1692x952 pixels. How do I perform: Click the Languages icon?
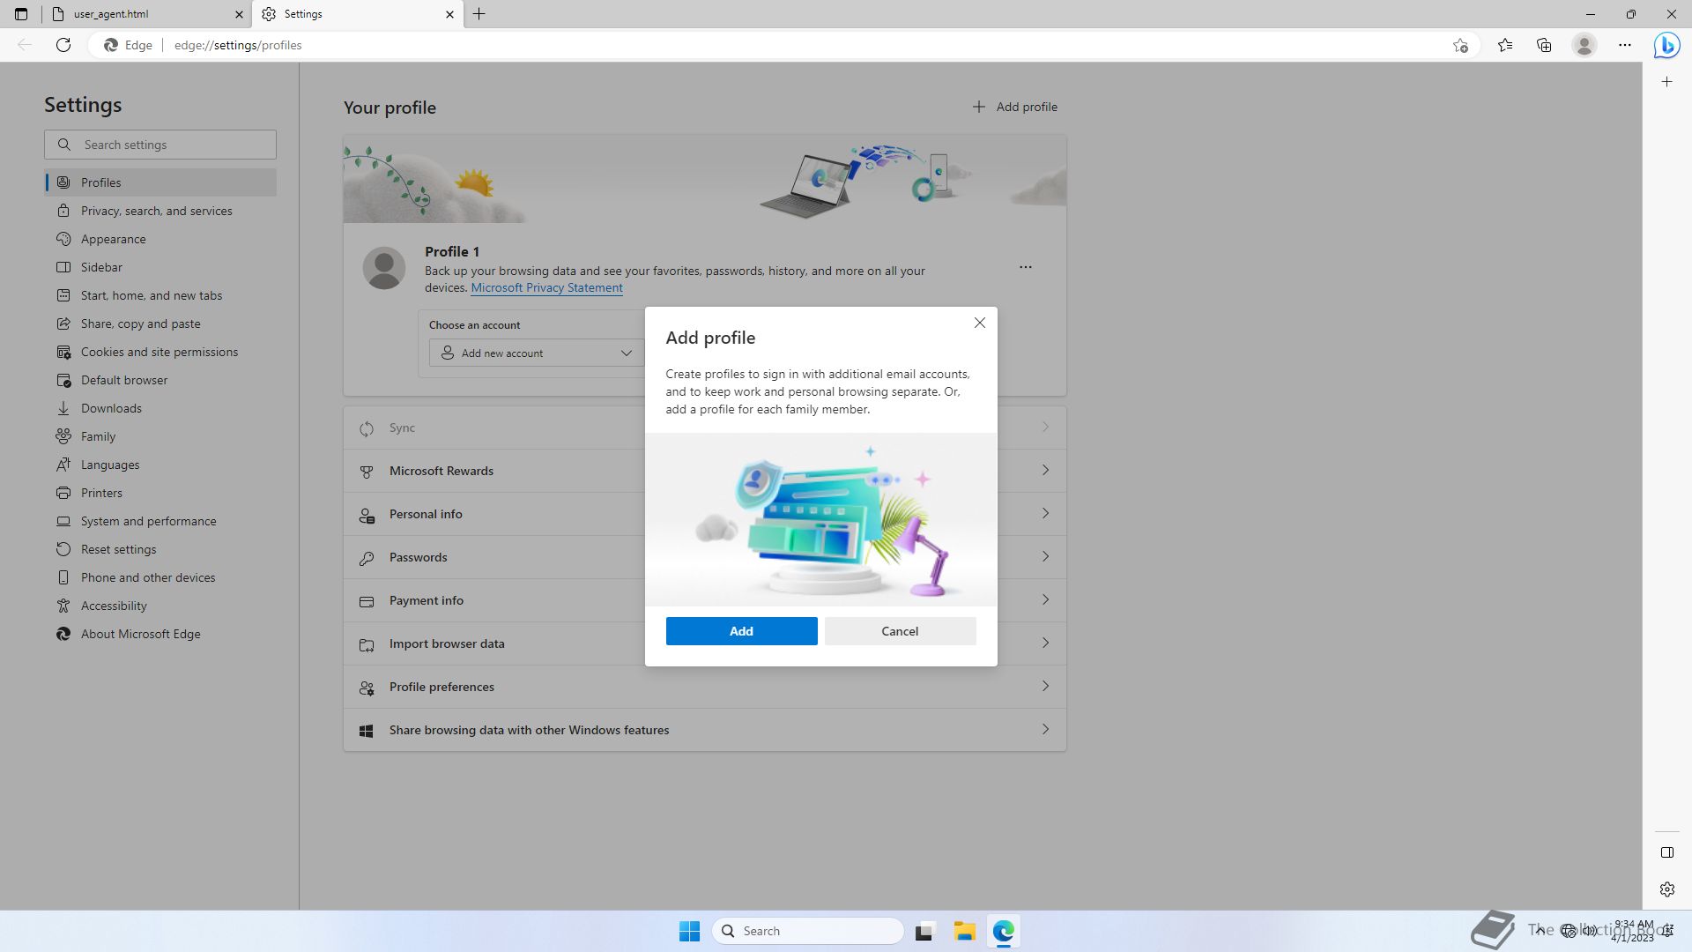63,465
